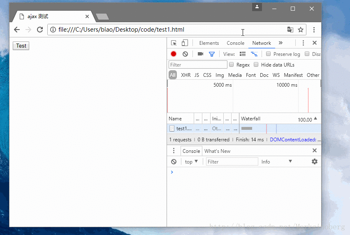Image resolution: width=350 pixels, height=235 pixels.
Task: Enable the Regex filter checkbox
Action: pyautogui.click(x=231, y=65)
